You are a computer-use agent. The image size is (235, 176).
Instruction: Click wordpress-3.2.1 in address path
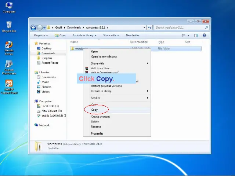tap(95, 27)
